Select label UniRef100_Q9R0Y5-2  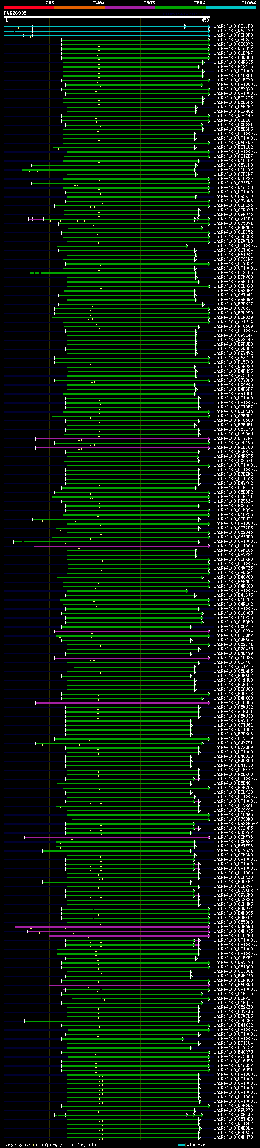coord(236,210)
